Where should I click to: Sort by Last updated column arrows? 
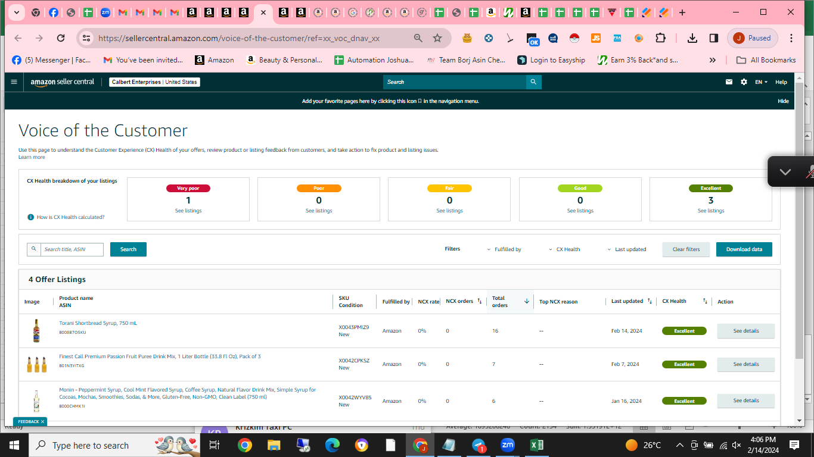click(650, 301)
